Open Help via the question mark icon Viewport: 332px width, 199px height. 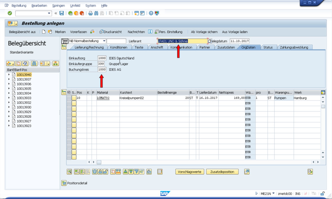click(x=151, y=13)
